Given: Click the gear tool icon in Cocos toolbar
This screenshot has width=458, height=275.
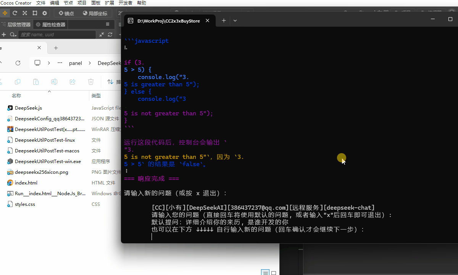Looking at the screenshot, I should coord(45,13).
